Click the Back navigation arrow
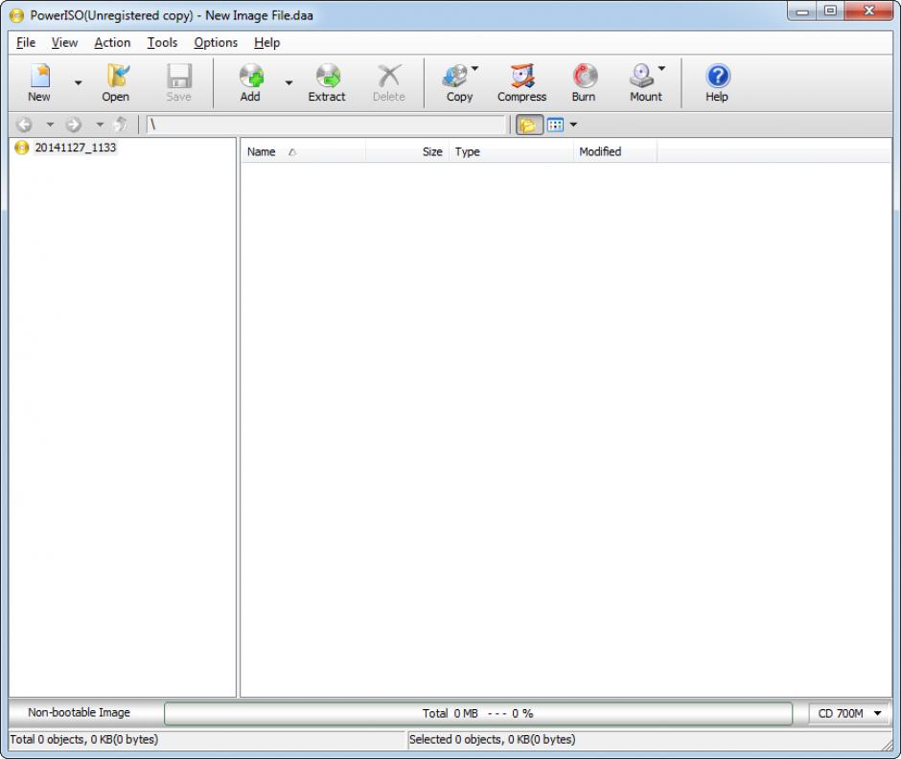 [x=24, y=125]
